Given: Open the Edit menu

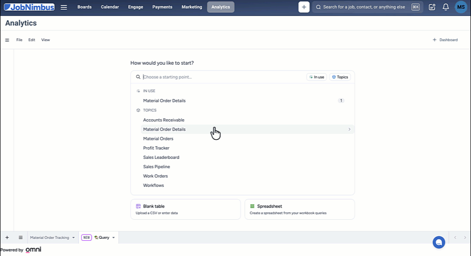Looking at the screenshot, I should tap(31, 40).
